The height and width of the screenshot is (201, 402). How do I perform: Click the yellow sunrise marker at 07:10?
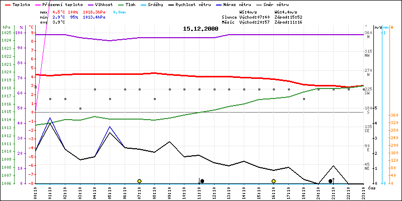[x=139, y=181]
